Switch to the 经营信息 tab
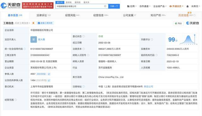This screenshot has height=116, width=202. click(x=101, y=15)
